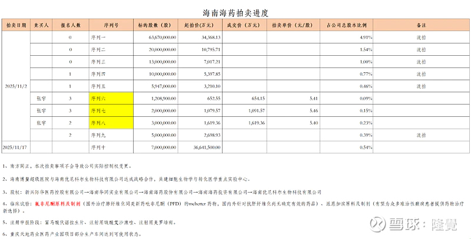Select the yellow highlighted 序列八 cell
This screenshot has height=239, width=471.
tap(111, 123)
